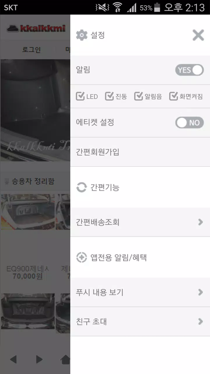Tap the forward arrow navigation icon
210x374 pixels.
(39, 359)
